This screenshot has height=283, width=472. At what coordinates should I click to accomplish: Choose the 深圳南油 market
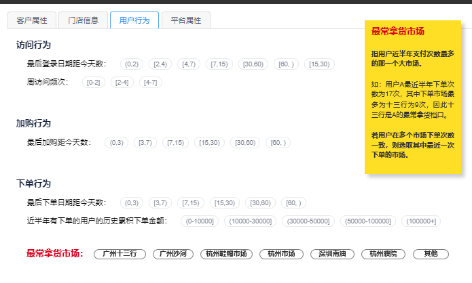pyautogui.click(x=332, y=254)
